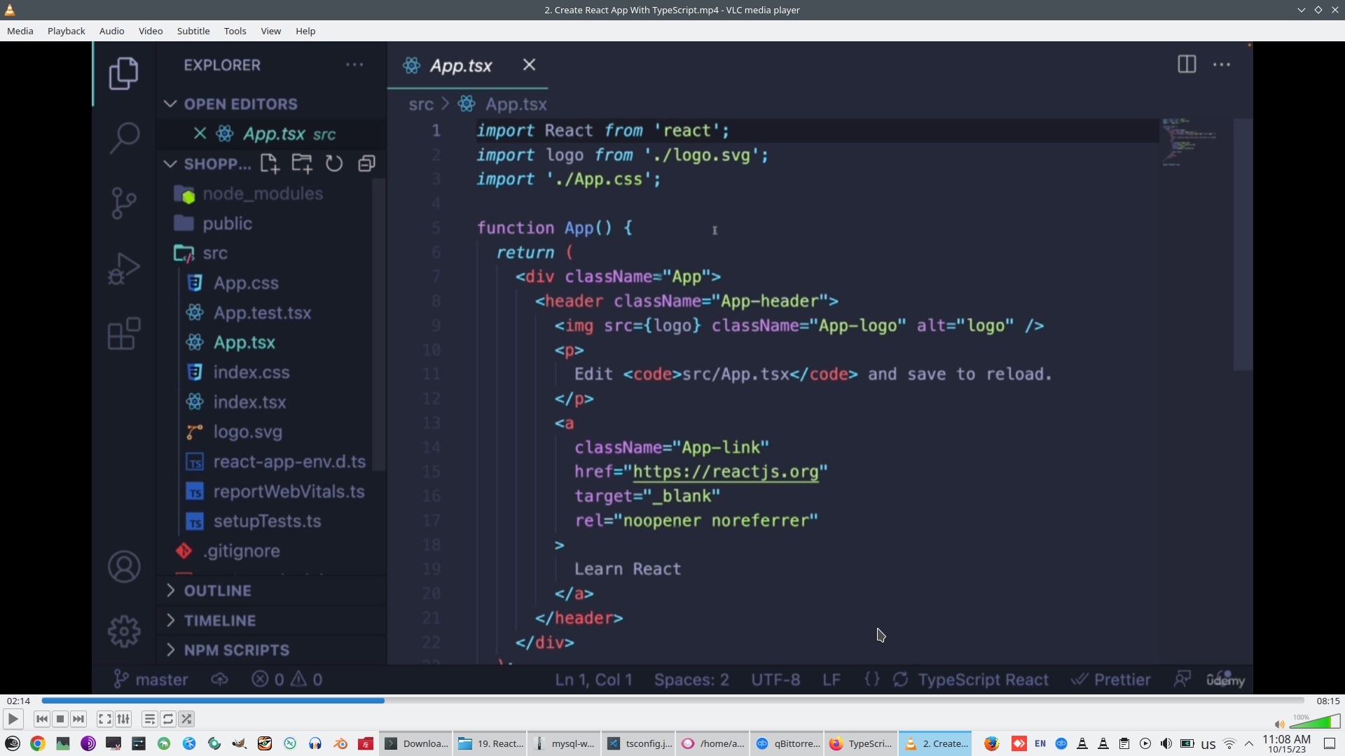Click the Stop playback button
The height and width of the screenshot is (756, 1345).
[60, 719]
